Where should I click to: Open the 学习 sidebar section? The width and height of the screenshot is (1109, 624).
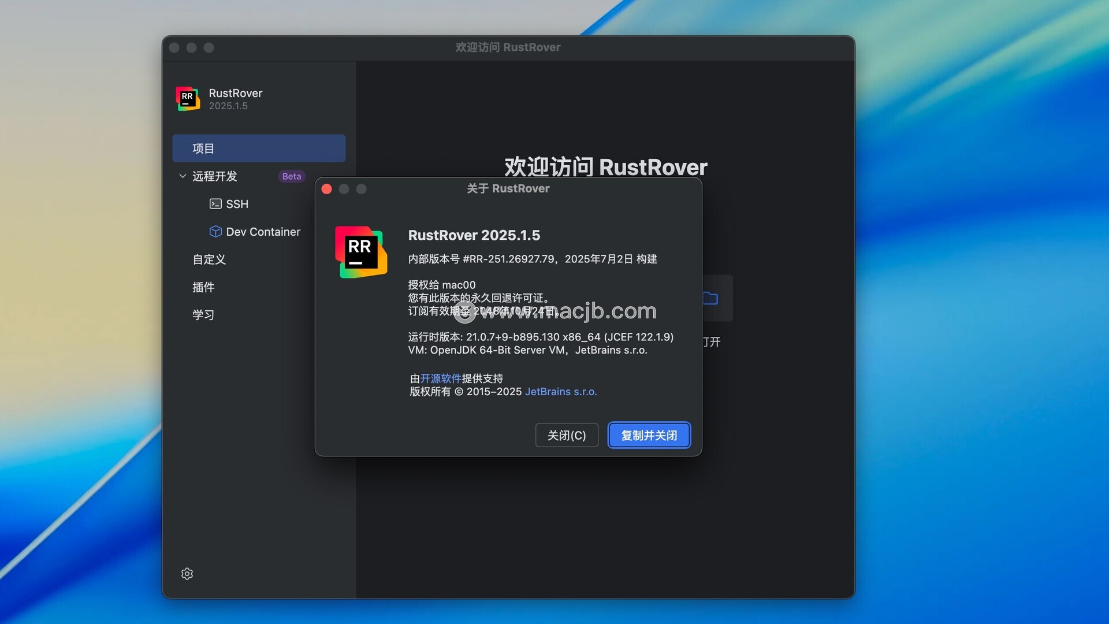coord(203,315)
